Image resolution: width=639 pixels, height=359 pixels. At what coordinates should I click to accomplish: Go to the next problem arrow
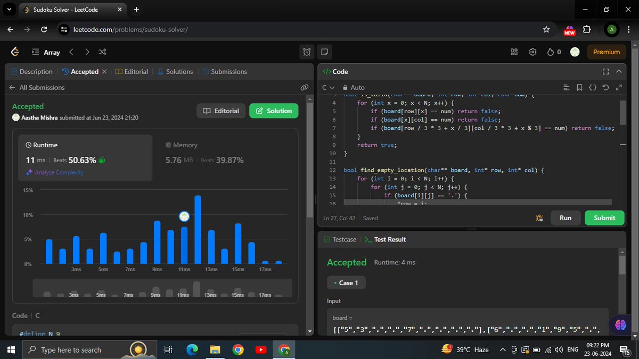(x=87, y=52)
